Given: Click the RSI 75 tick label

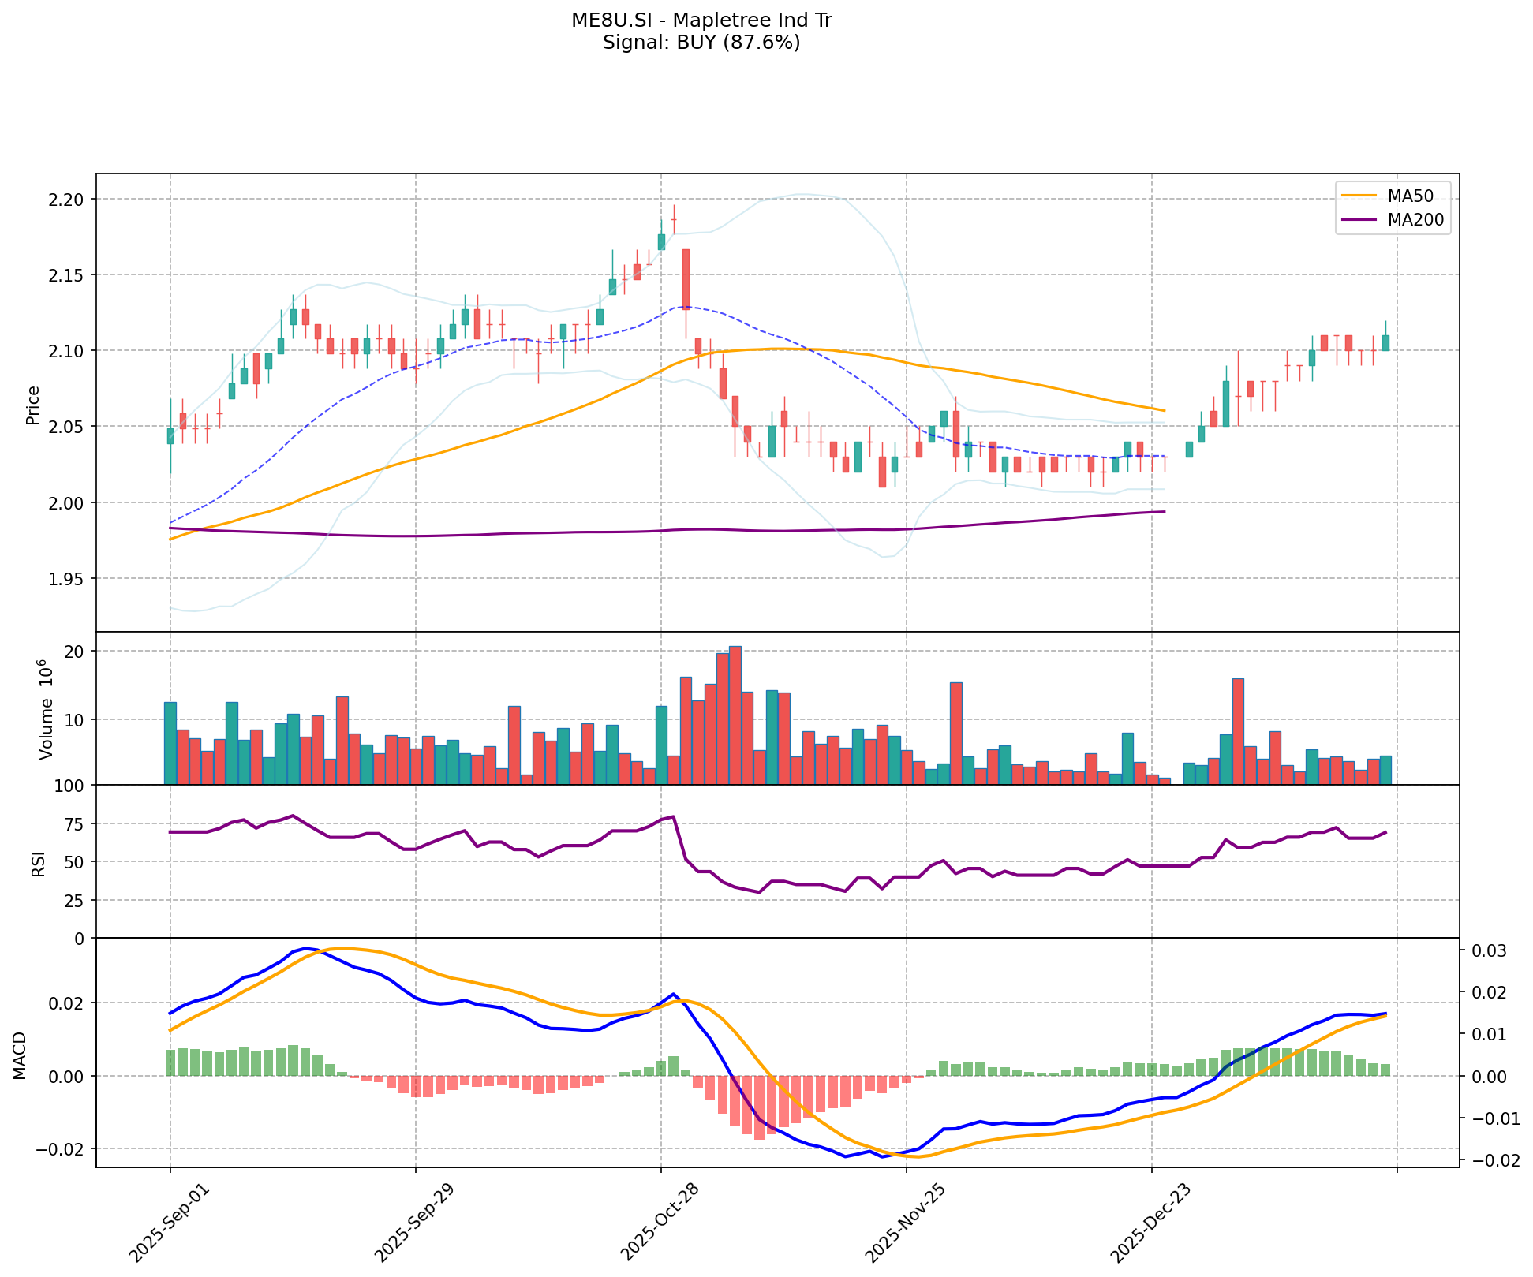Looking at the screenshot, I should 76,824.
